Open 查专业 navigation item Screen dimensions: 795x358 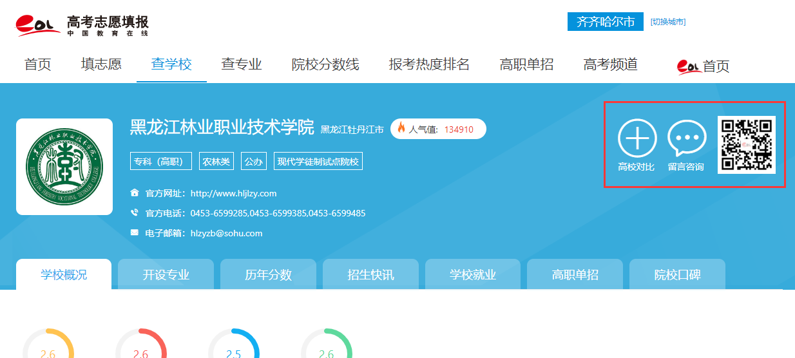[x=242, y=64]
